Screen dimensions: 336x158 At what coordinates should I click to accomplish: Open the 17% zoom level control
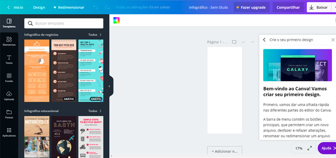tap(299, 148)
